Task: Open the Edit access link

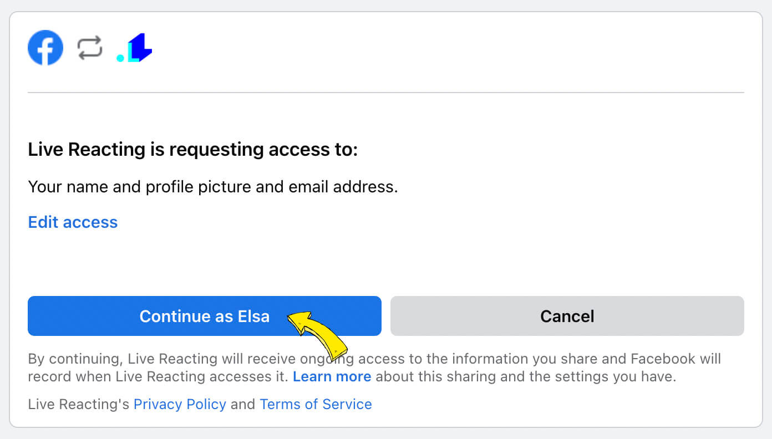Action: (x=73, y=222)
